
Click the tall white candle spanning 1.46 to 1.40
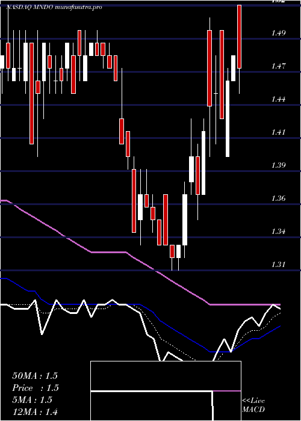click(228, 118)
